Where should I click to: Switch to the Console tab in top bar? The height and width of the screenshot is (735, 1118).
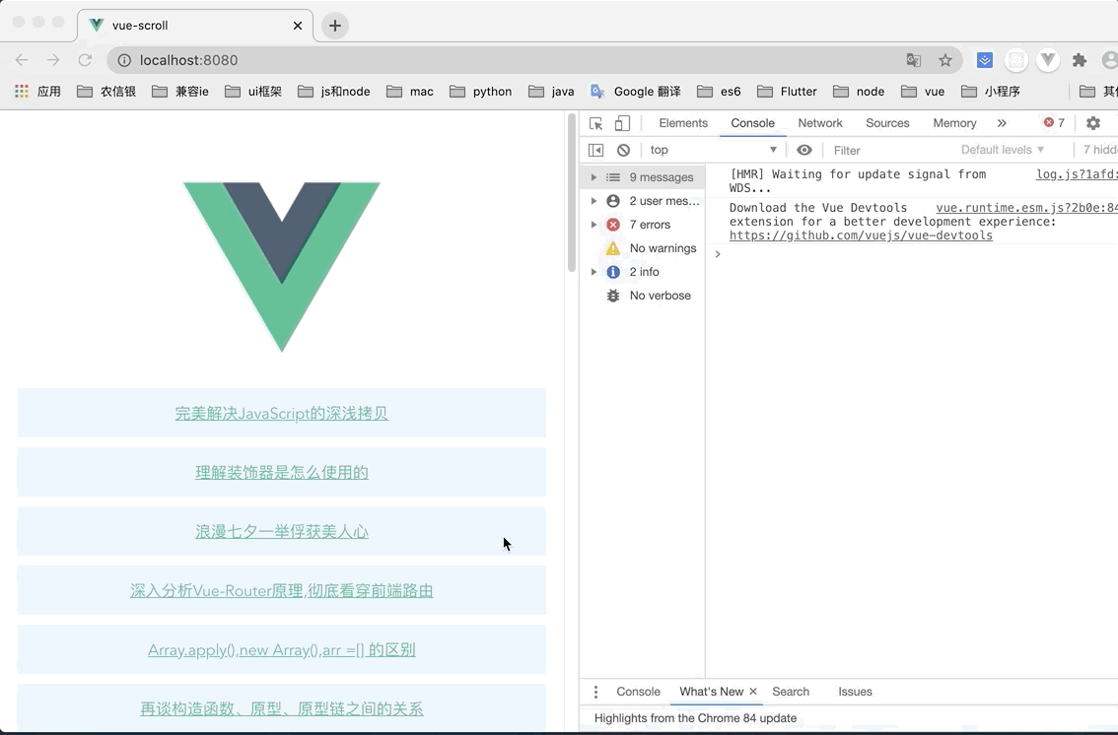752,123
